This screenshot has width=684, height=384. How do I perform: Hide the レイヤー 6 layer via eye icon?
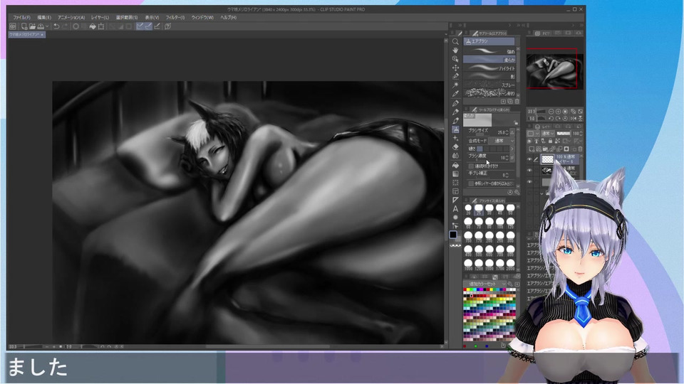(529, 159)
